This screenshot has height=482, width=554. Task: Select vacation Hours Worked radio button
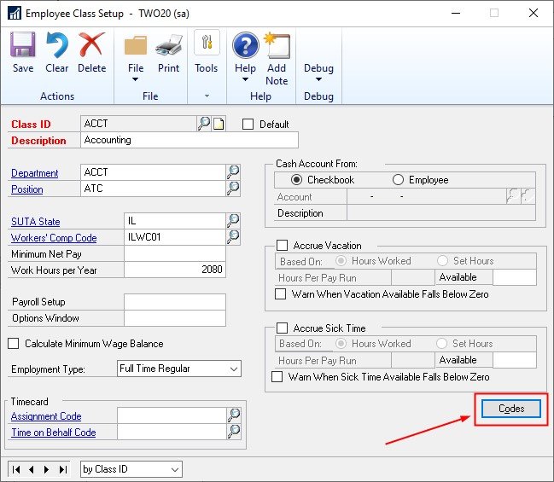[341, 261]
